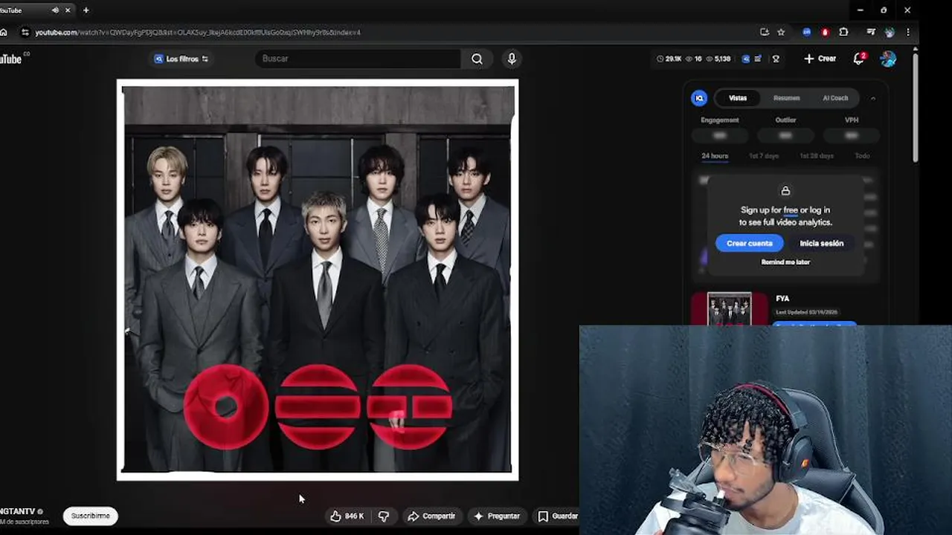Viewport: 952px width, 535px height.
Task: Click the Outlier metric value
Action: click(785, 136)
